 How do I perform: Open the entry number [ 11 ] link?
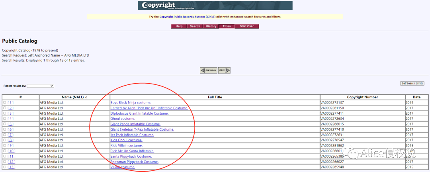click(x=12, y=156)
